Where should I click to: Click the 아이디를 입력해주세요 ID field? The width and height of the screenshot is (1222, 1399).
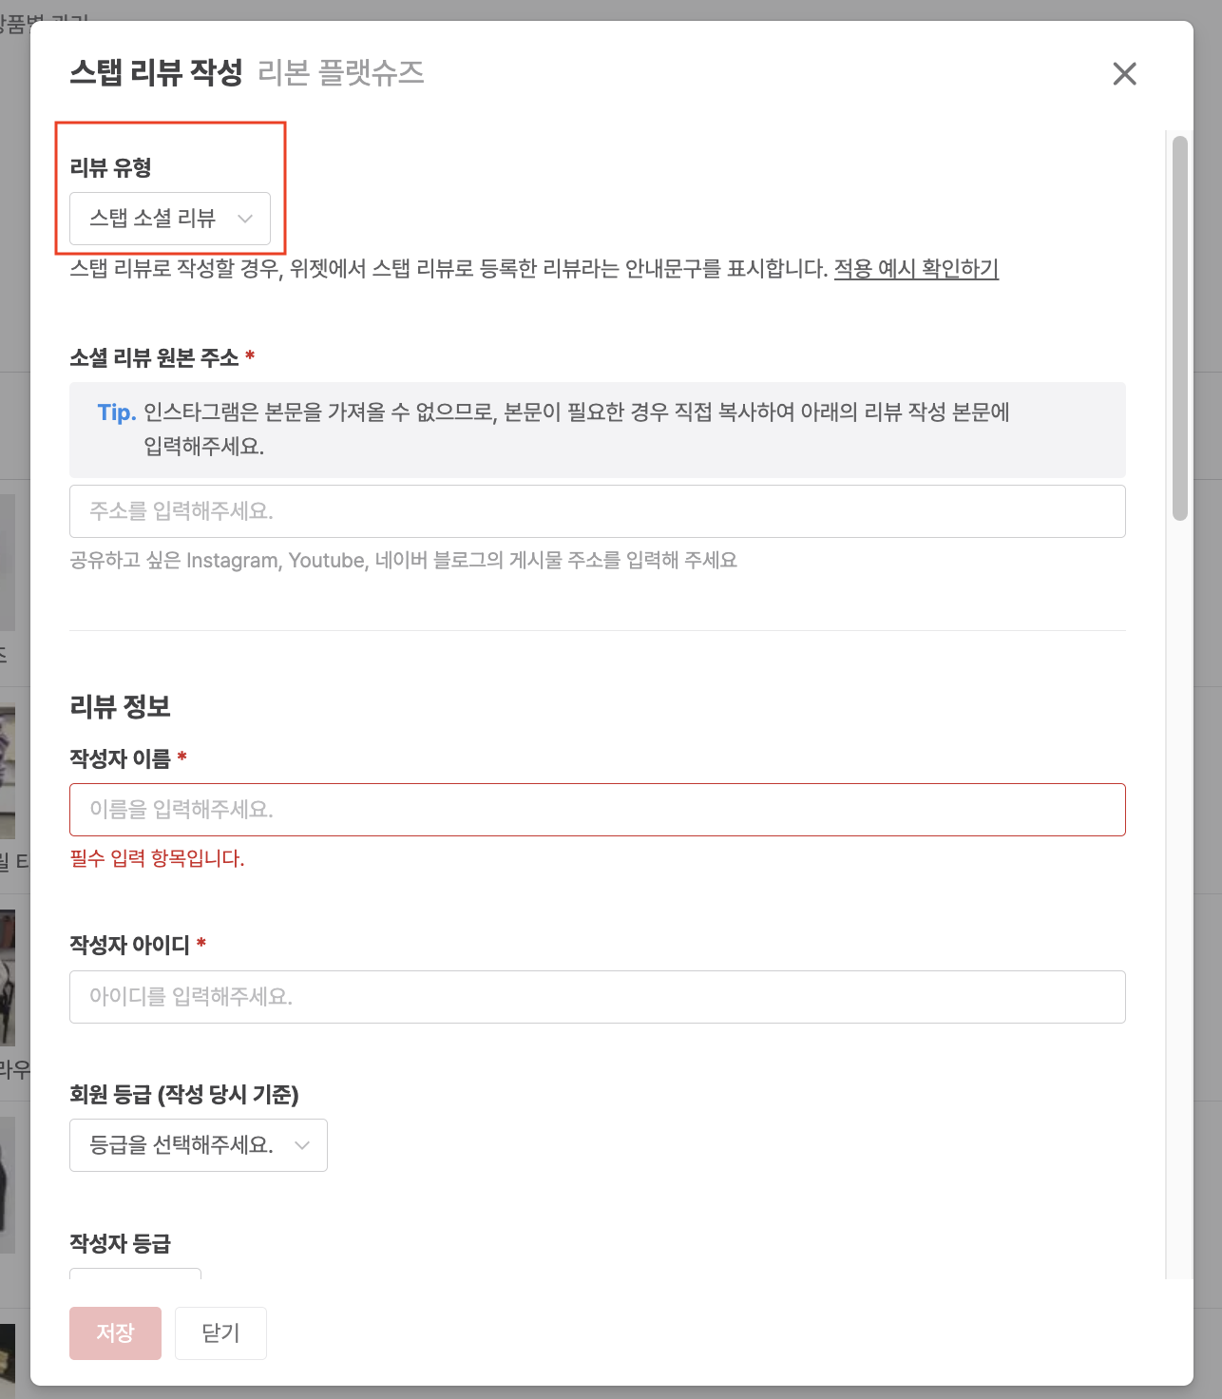598,997
